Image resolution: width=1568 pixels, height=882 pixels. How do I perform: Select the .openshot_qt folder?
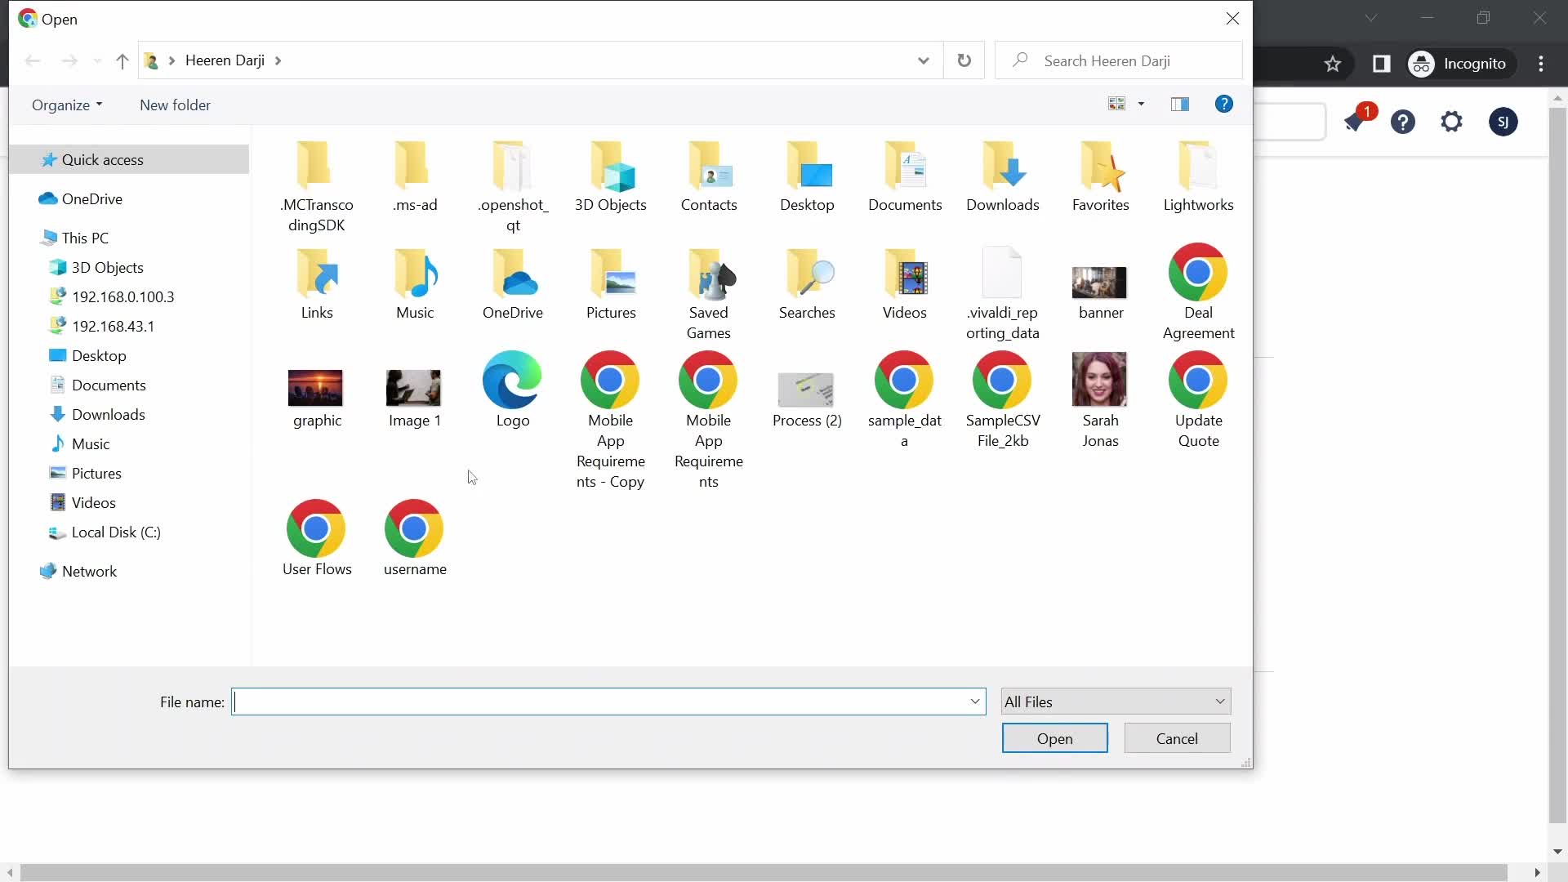pyautogui.click(x=513, y=187)
